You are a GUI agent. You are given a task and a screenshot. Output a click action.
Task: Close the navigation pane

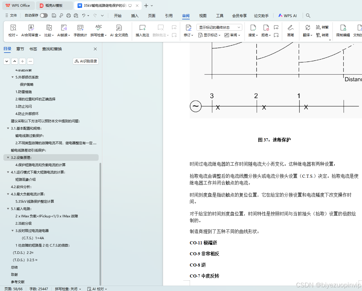pyautogui.click(x=95, y=49)
